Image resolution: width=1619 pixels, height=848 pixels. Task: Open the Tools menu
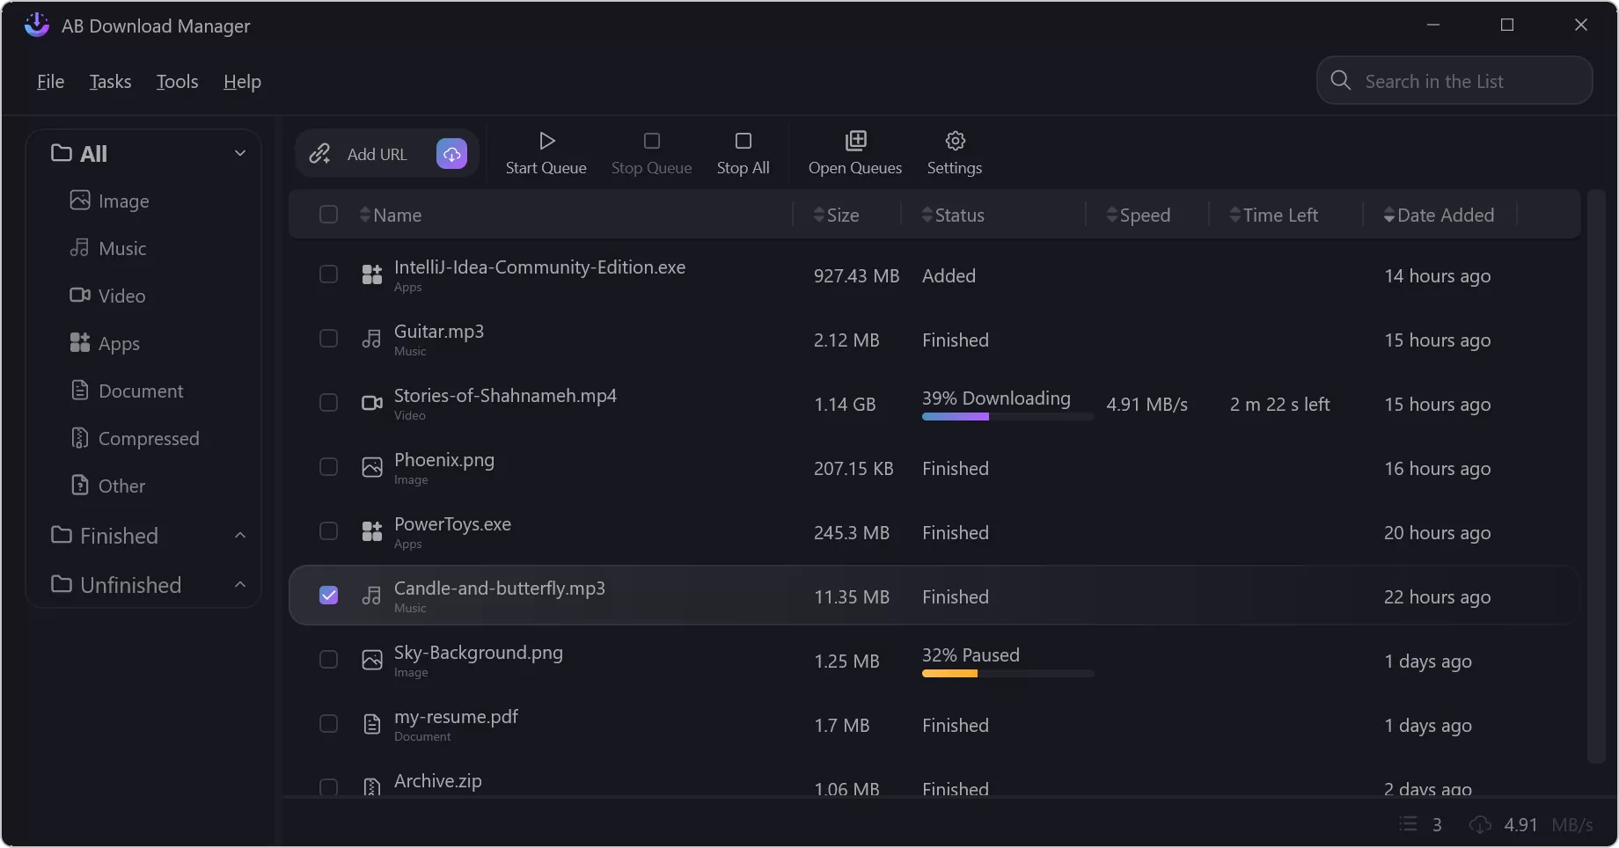pos(176,81)
